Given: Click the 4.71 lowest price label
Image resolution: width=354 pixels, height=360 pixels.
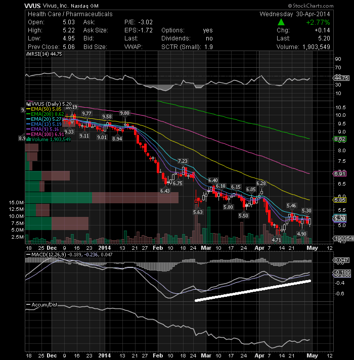Looking at the screenshot, I should tap(277, 240).
